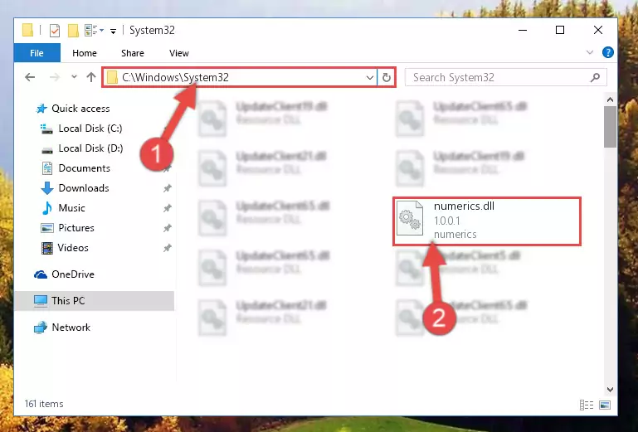Open Music in the navigation pane

pyautogui.click(x=71, y=208)
